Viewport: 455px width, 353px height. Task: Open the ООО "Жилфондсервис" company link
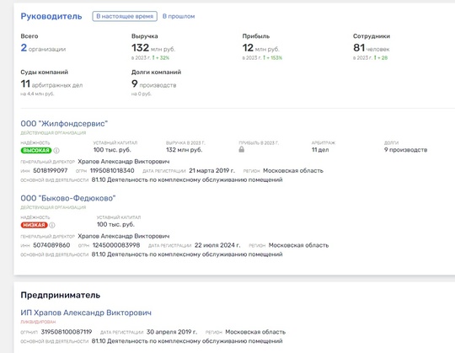[x=64, y=124]
